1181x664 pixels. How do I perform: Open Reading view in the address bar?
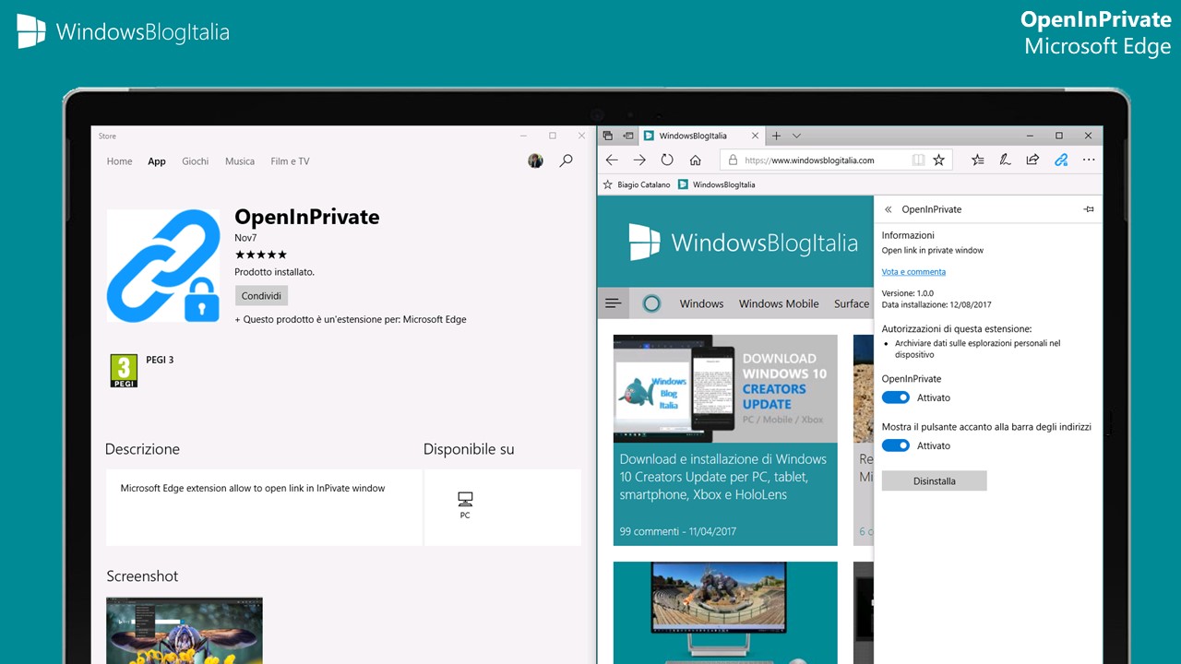918,160
